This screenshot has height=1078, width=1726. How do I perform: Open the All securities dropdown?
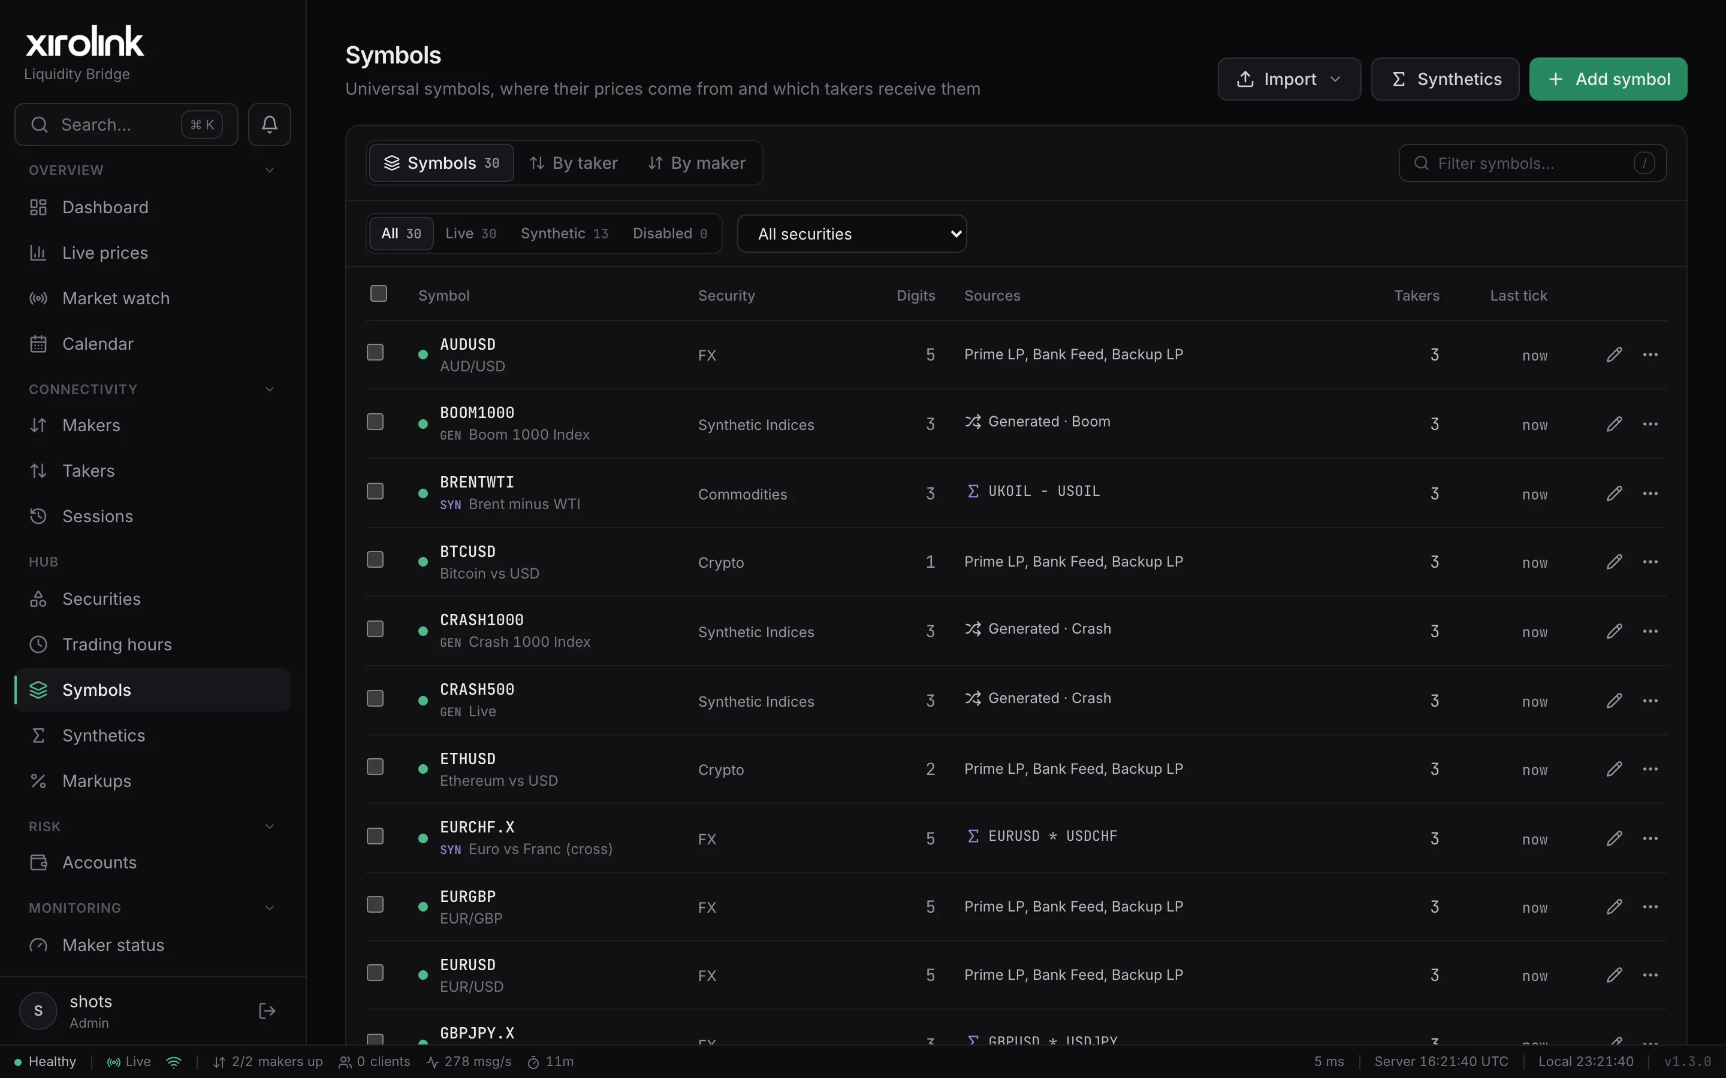click(852, 234)
